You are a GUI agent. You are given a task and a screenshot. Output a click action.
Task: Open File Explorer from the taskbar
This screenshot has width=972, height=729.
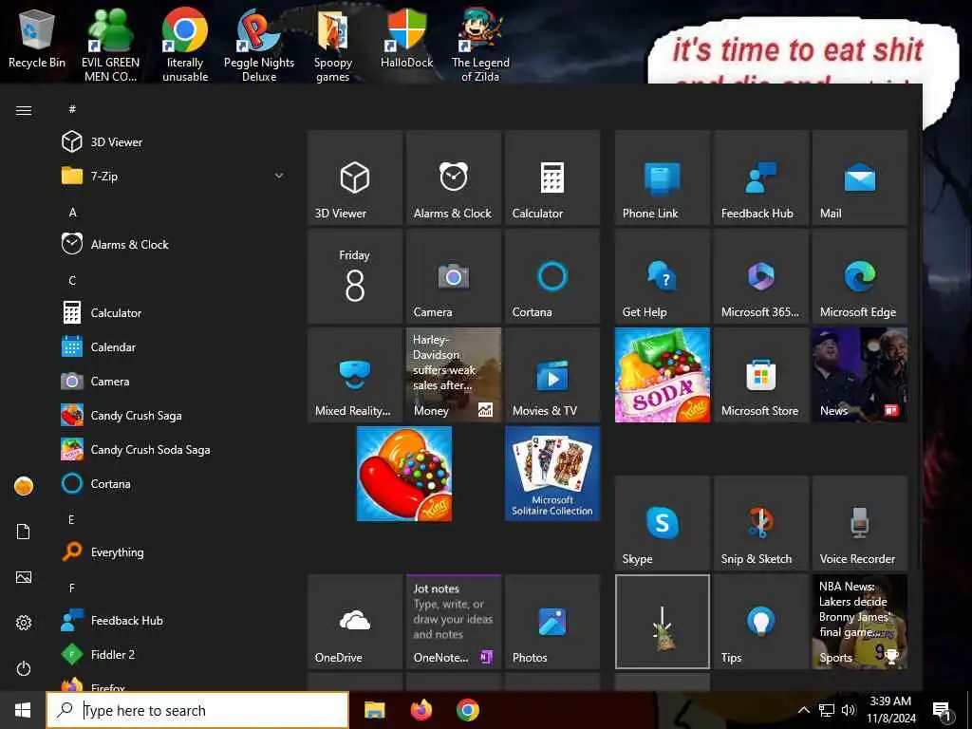(374, 710)
